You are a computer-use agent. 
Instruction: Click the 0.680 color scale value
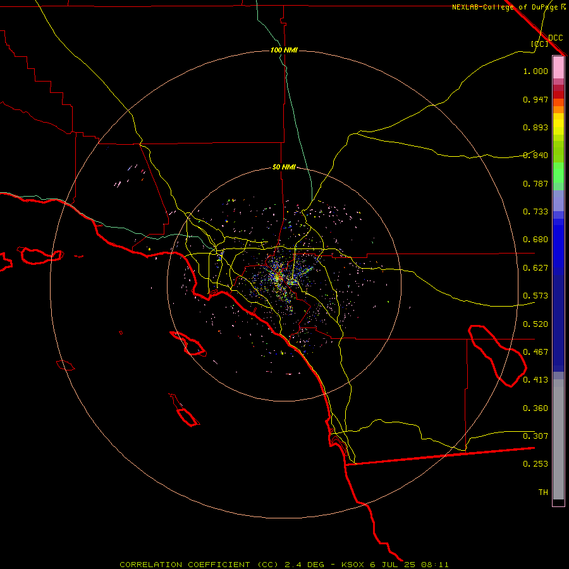coord(535,240)
